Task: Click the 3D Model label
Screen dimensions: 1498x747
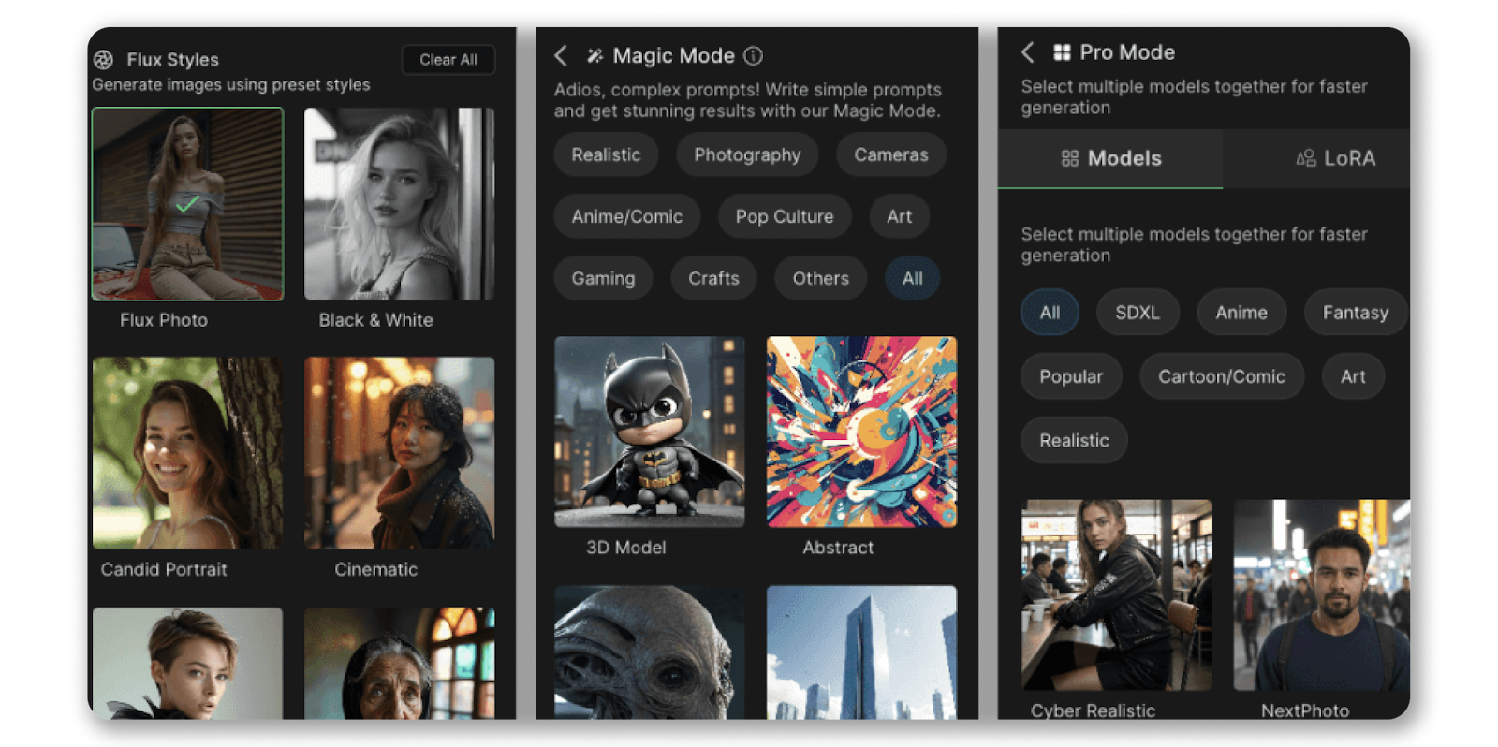Action: pyautogui.click(x=625, y=548)
